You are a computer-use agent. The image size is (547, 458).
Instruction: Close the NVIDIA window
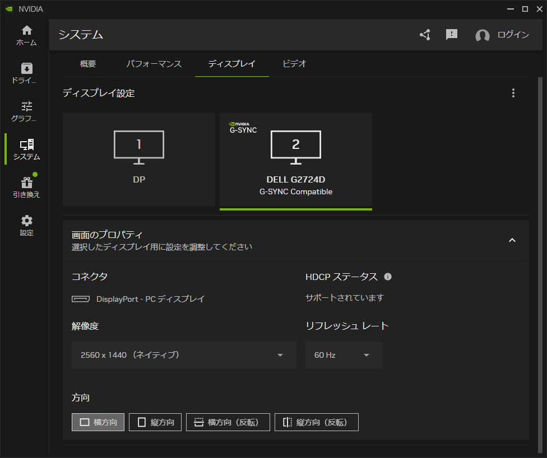point(539,9)
